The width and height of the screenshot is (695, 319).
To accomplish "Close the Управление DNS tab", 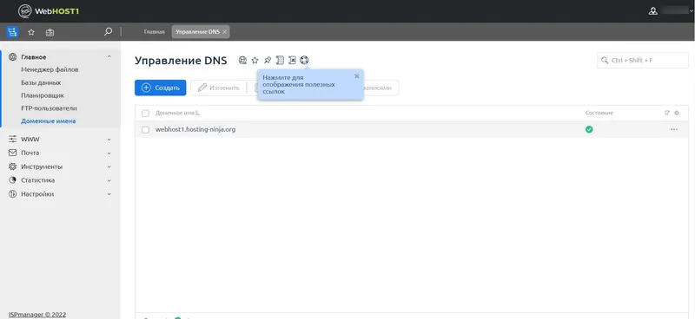I will [x=225, y=32].
